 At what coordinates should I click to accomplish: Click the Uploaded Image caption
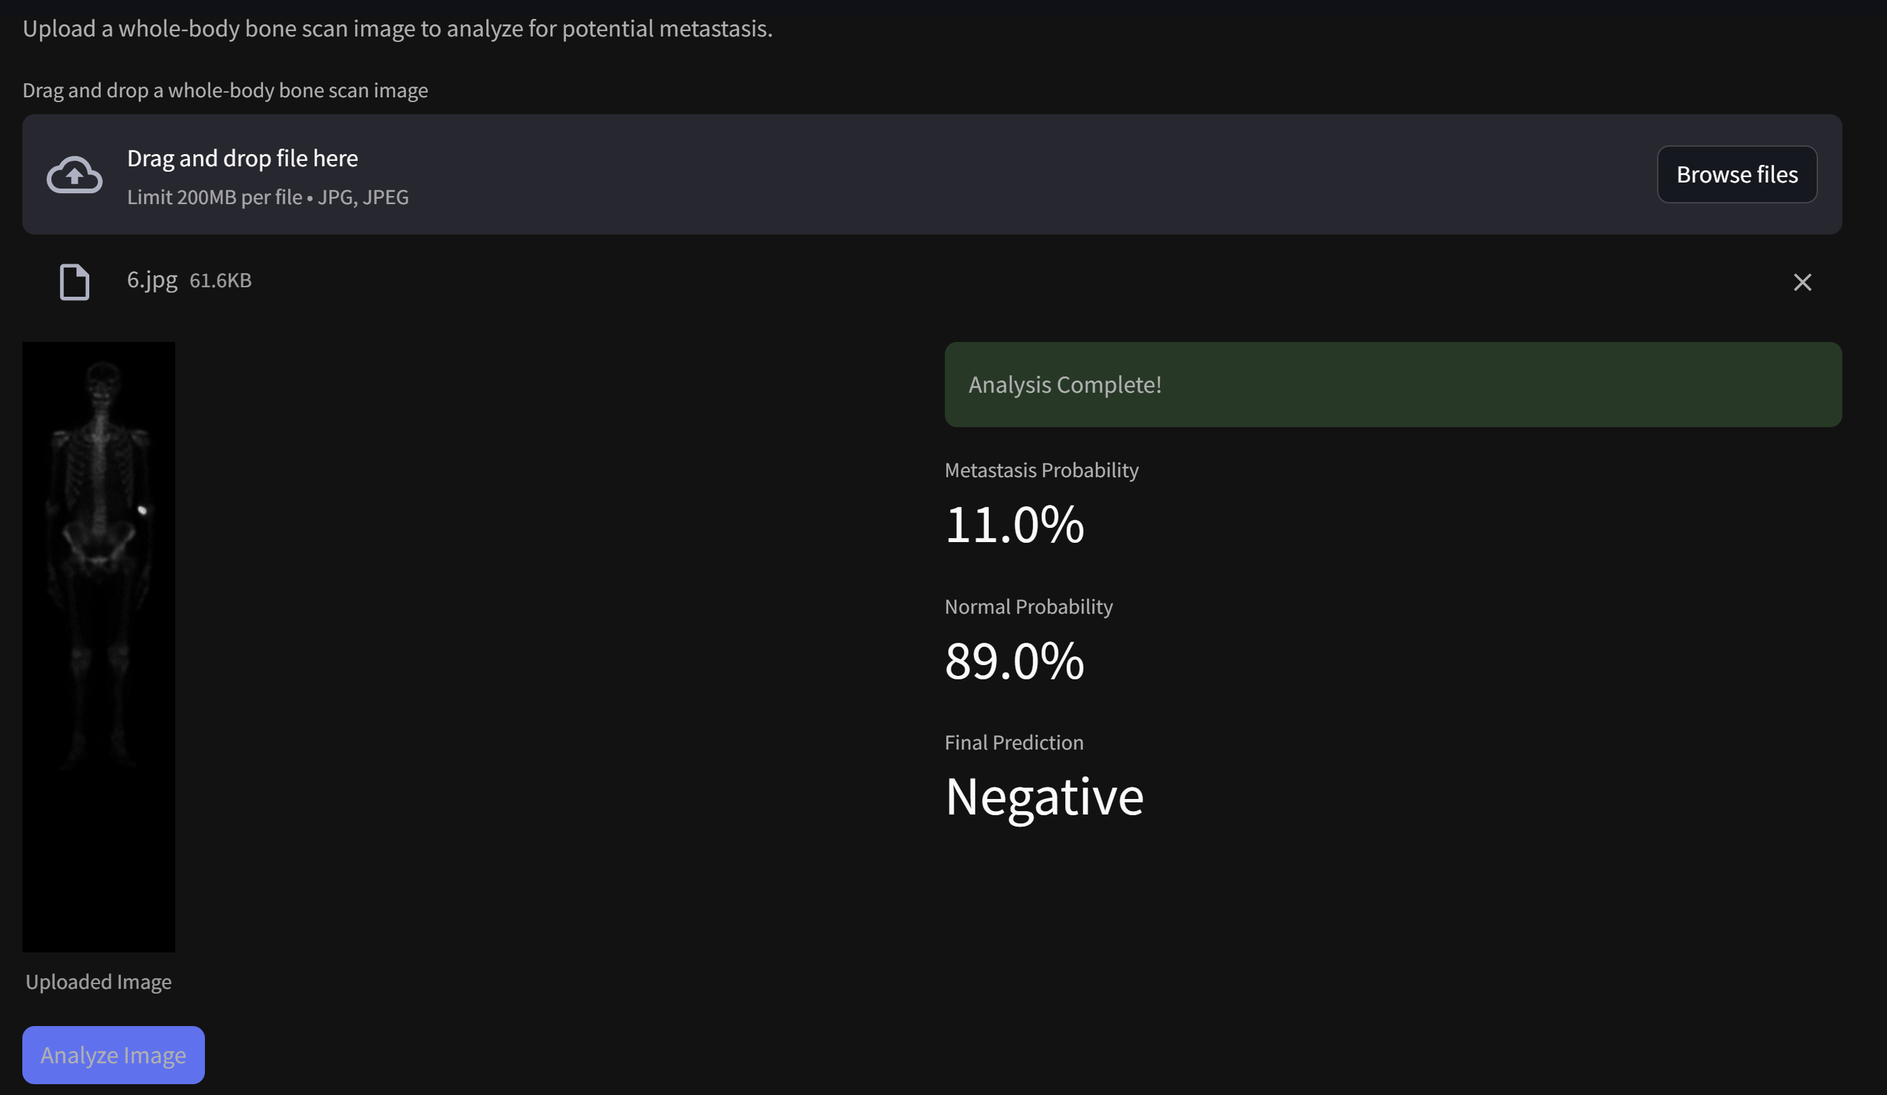coord(98,982)
